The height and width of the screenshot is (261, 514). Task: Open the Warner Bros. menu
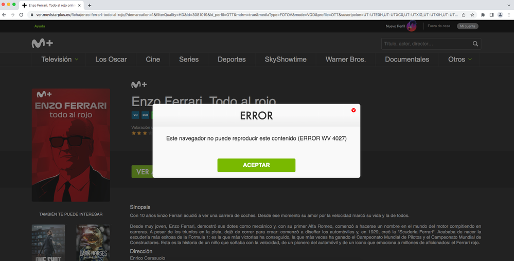click(346, 59)
